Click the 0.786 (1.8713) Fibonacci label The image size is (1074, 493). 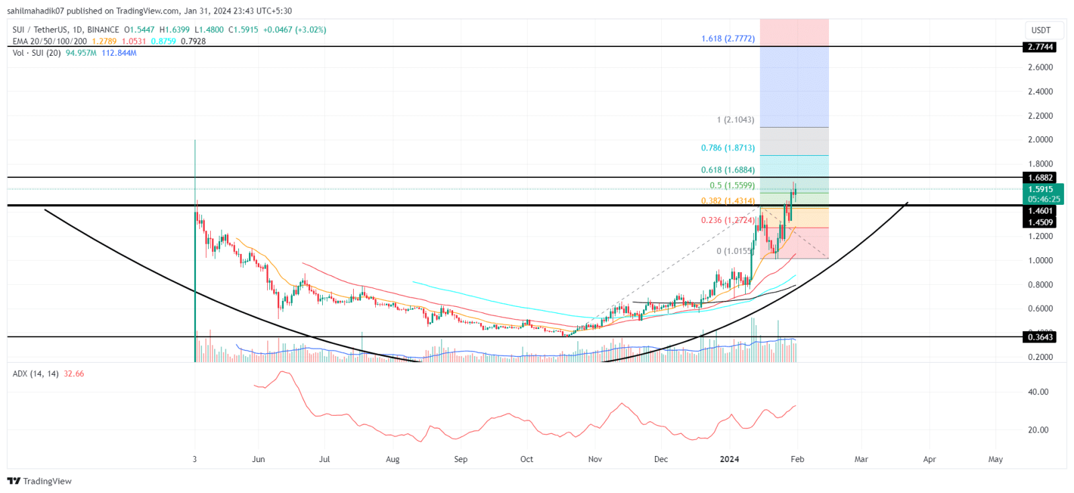click(x=728, y=148)
